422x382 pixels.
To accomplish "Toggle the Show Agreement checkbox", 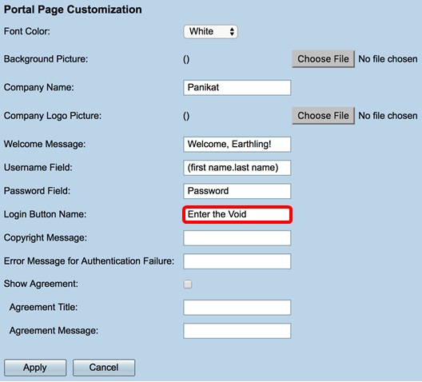I will click(188, 284).
